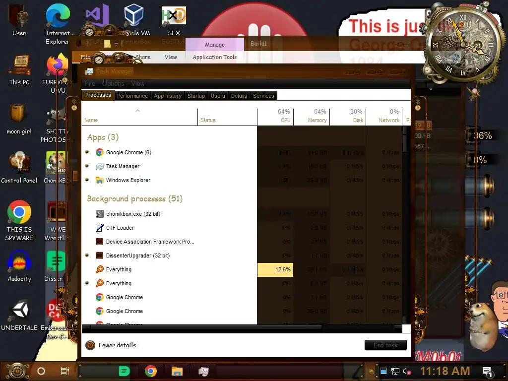Click the CTF Loader process icon
This screenshot has width=508, height=381.
[x=99, y=228]
